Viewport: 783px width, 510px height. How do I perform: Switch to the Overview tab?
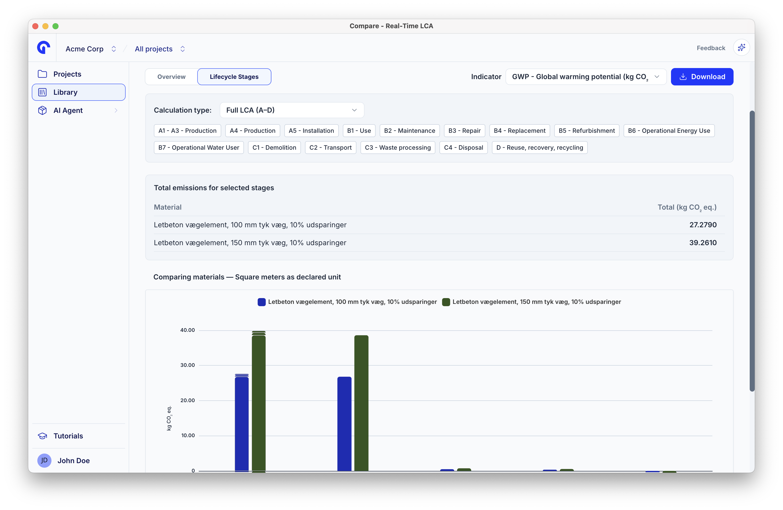pos(171,77)
